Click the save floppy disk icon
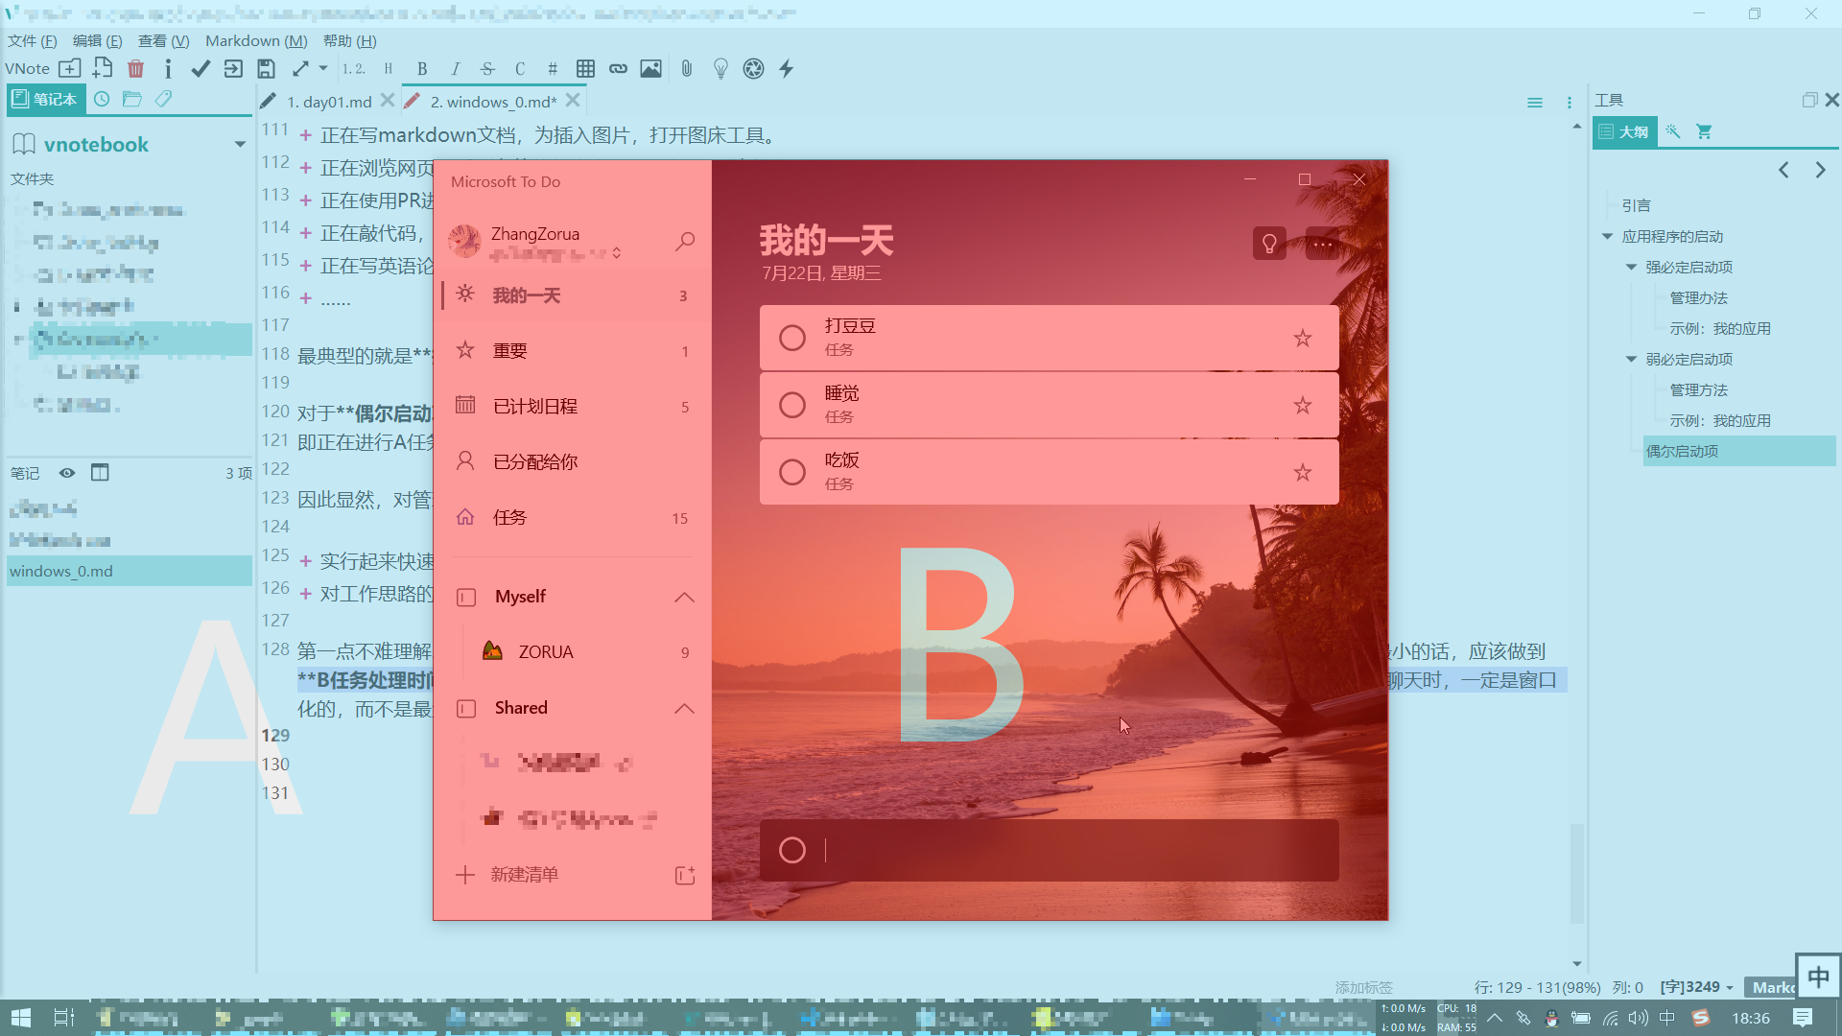 [x=266, y=69]
